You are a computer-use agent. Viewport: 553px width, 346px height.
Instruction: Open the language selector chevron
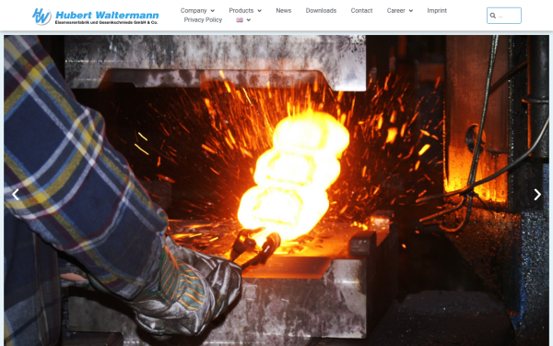[248, 20]
